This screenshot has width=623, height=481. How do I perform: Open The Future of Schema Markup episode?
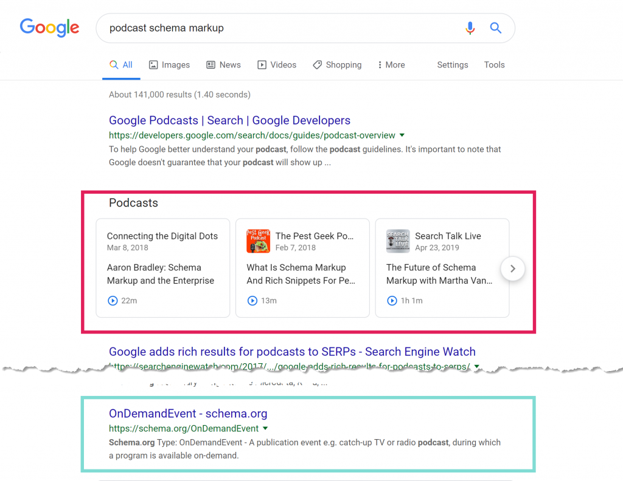(x=439, y=274)
